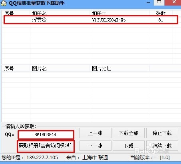Click the 停止下载 button

[x=162, y=133]
